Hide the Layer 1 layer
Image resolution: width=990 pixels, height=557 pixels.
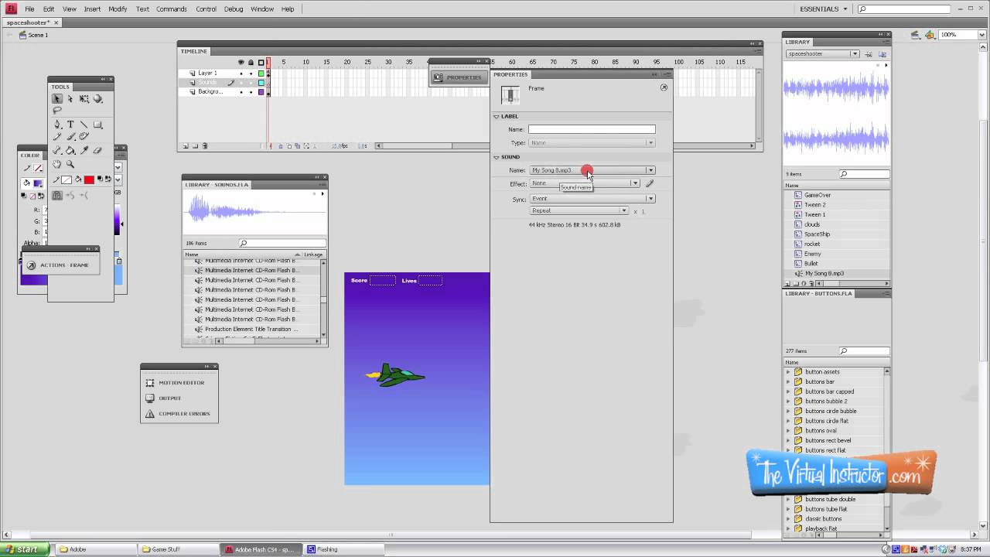click(241, 73)
